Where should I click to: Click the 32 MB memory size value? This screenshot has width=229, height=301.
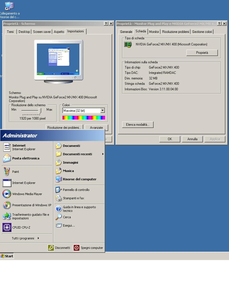(153, 78)
